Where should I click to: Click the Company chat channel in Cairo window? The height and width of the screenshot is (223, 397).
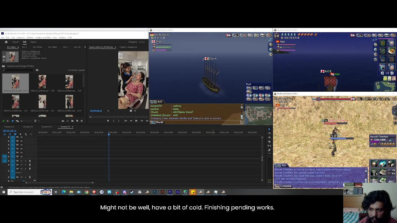[286, 186]
